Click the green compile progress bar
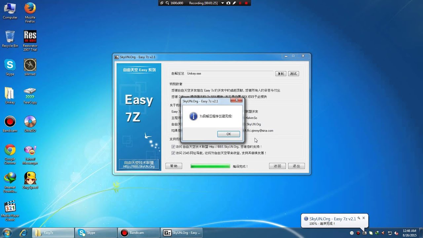 point(210,166)
